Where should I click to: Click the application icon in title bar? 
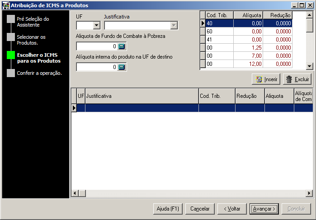[x=6, y=5]
